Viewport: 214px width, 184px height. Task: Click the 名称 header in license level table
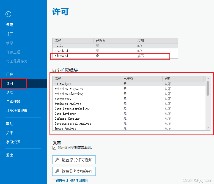[73, 40]
